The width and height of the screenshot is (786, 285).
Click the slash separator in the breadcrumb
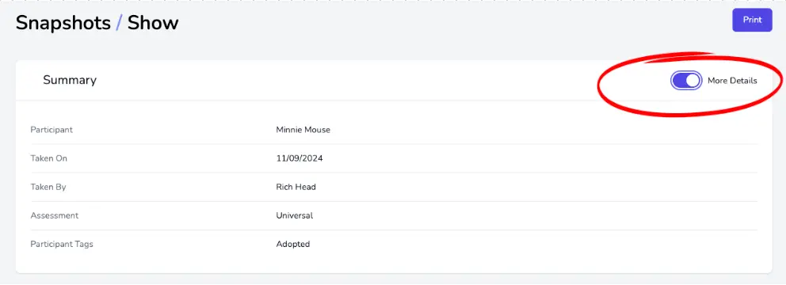point(119,23)
